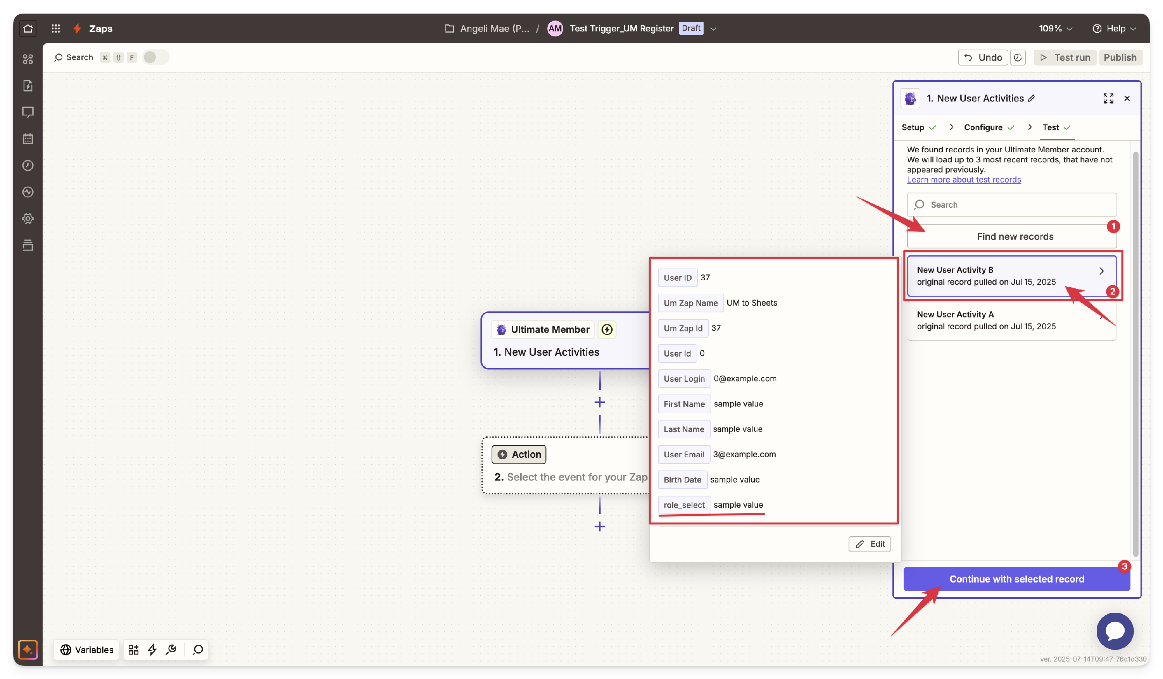Click the Search field in the records panel
1163x679 pixels.
coord(1012,205)
